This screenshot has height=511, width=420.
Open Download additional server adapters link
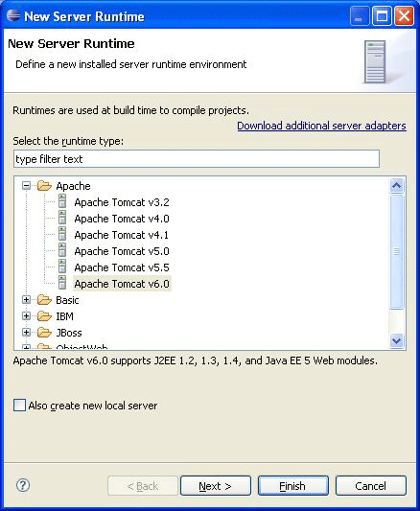click(321, 126)
